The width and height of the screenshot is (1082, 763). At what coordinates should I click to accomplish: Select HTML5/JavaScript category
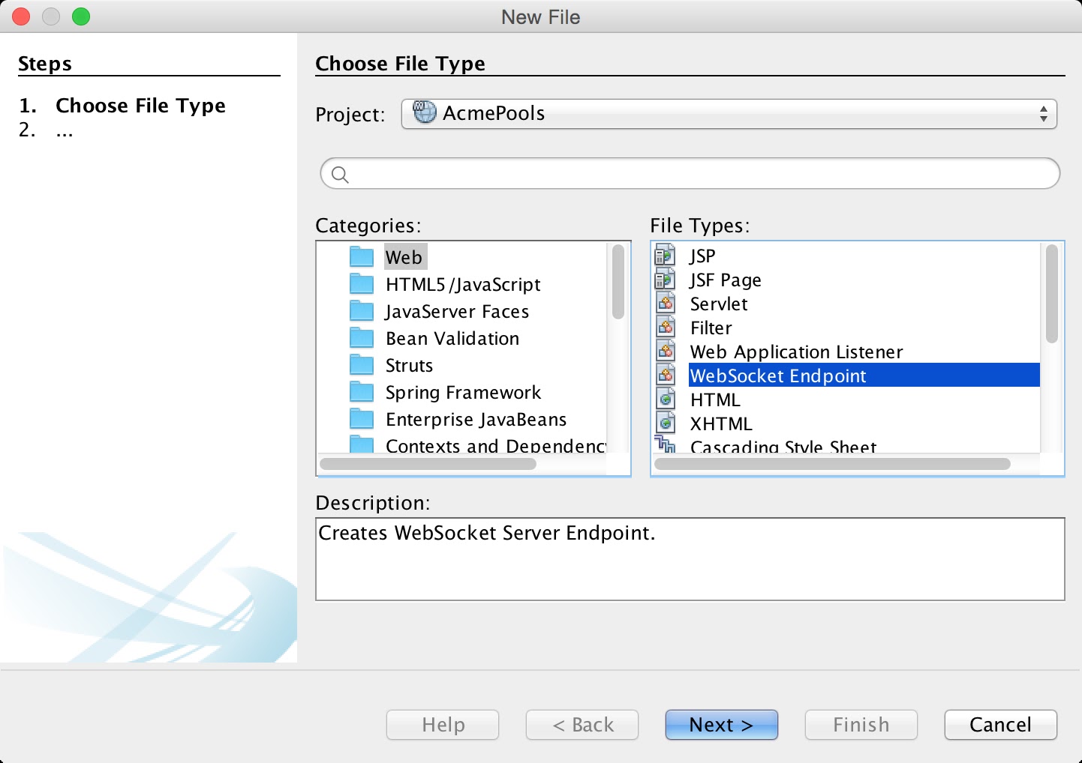pos(463,285)
